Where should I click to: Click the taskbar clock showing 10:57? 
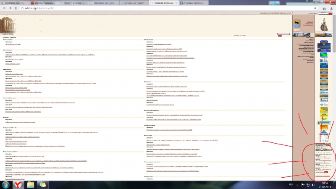[325, 184]
